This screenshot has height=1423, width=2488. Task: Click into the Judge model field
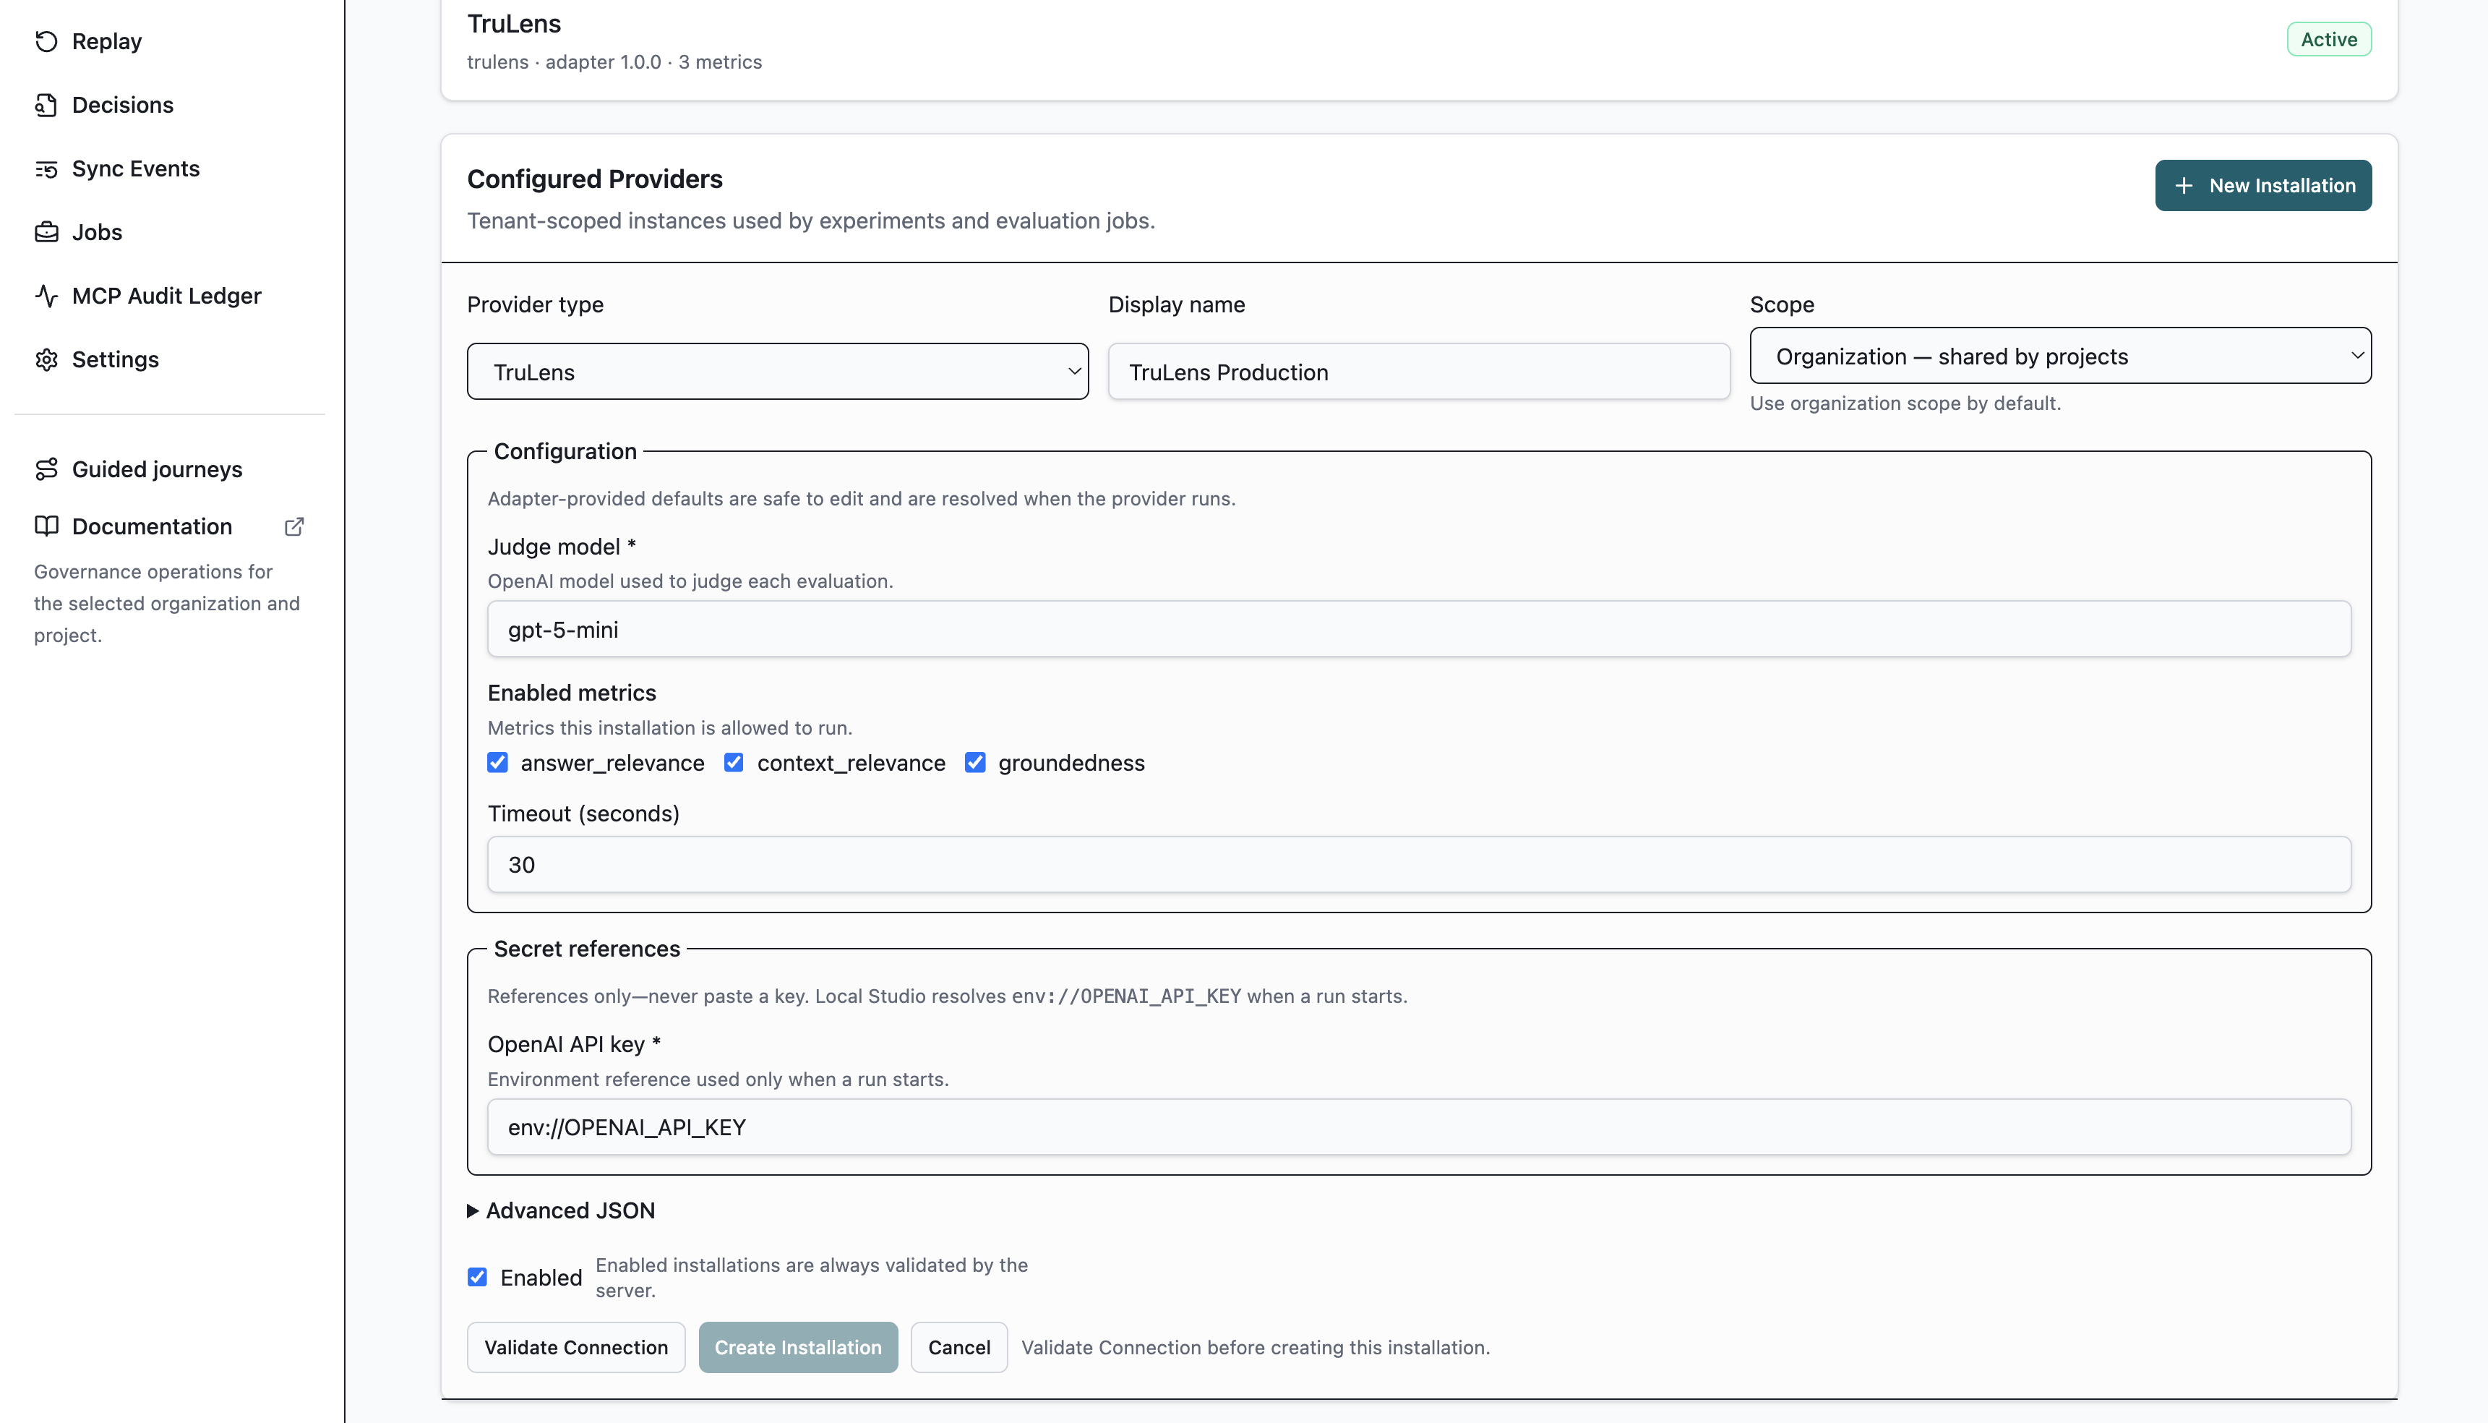[1418, 629]
